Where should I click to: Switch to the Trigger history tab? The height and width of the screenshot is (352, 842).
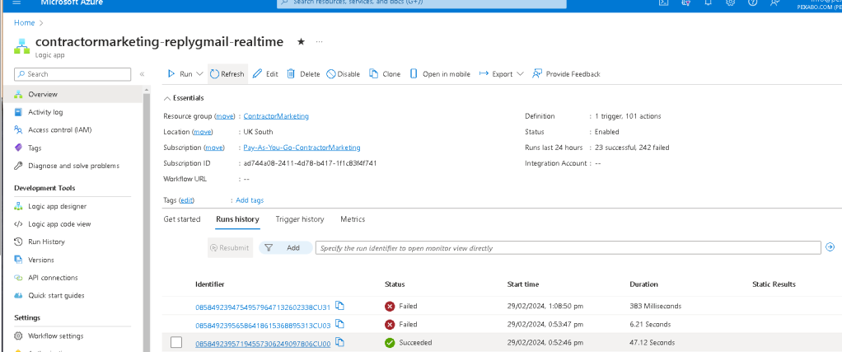[300, 219]
